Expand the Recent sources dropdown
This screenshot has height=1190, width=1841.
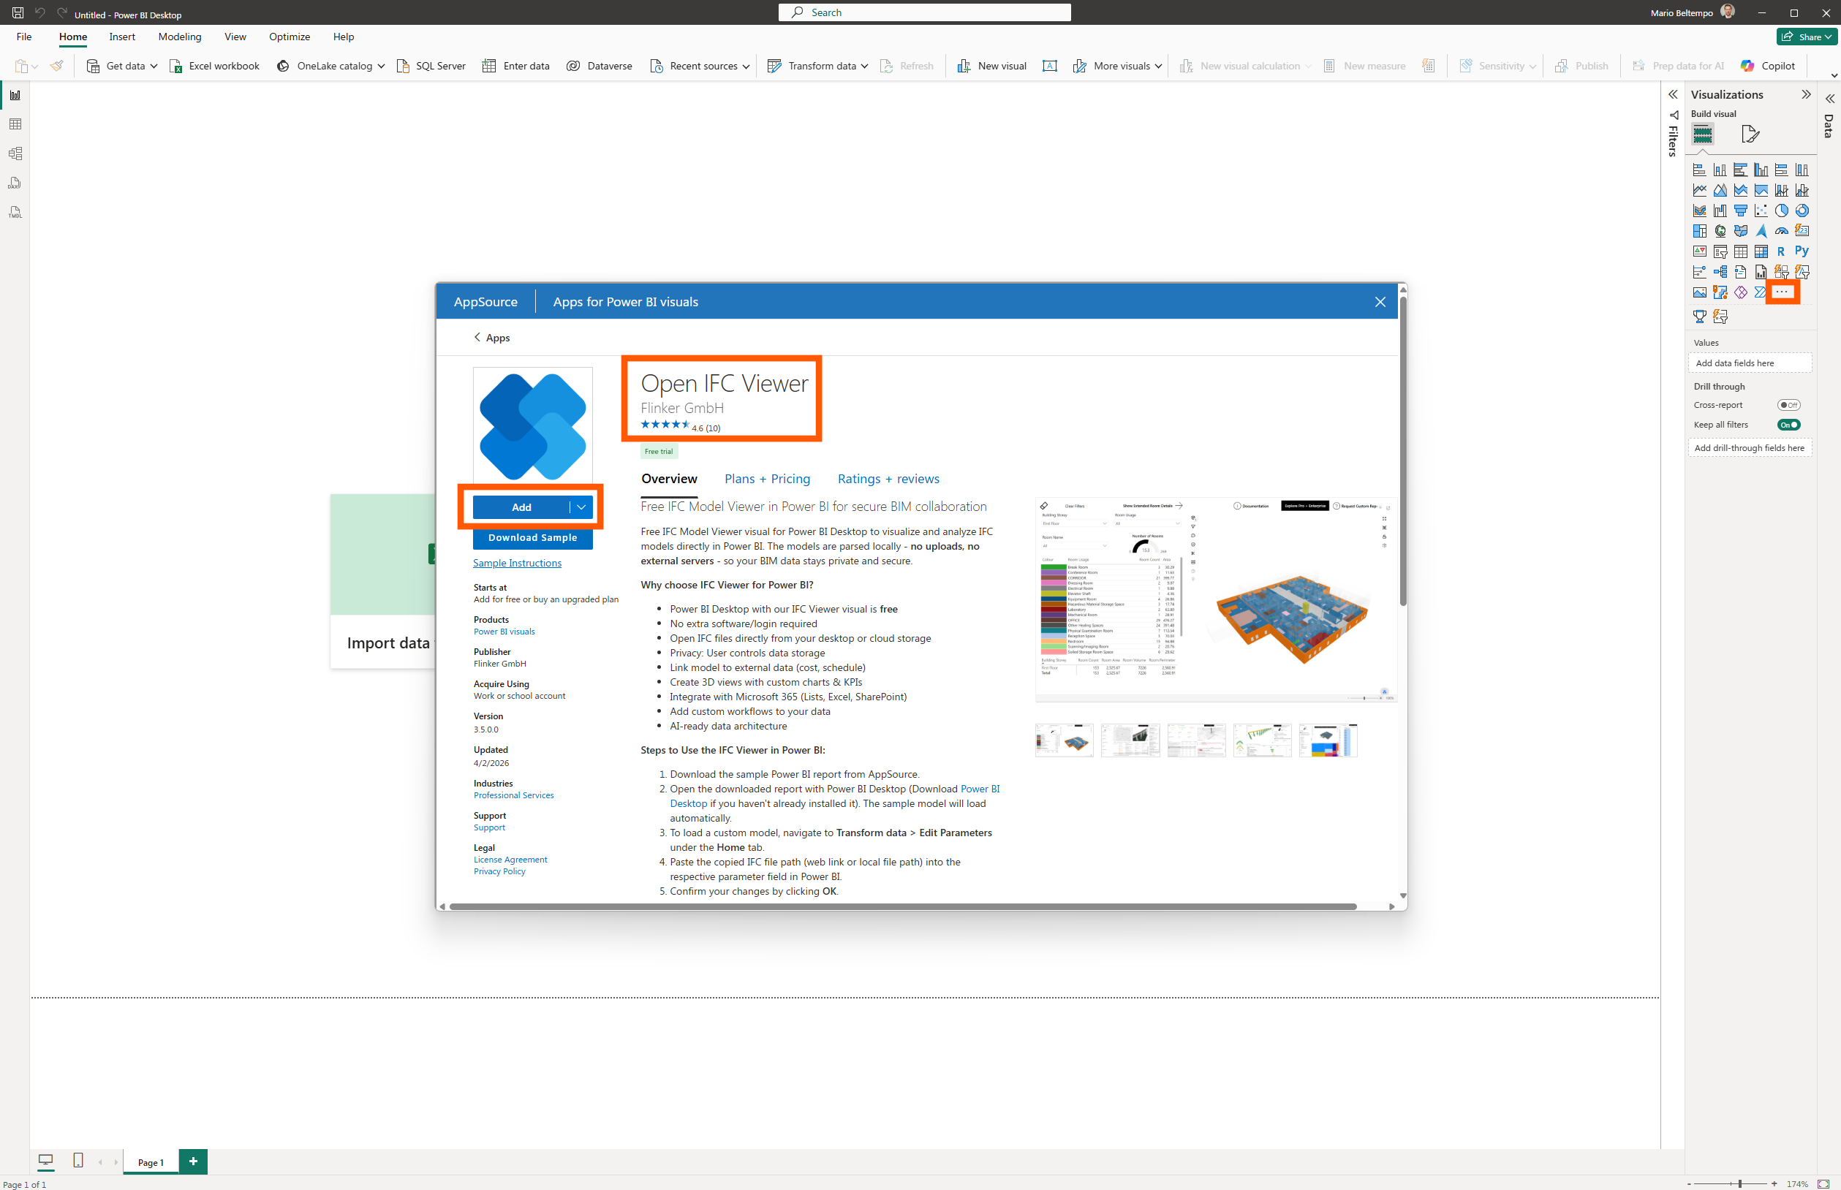point(746,67)
